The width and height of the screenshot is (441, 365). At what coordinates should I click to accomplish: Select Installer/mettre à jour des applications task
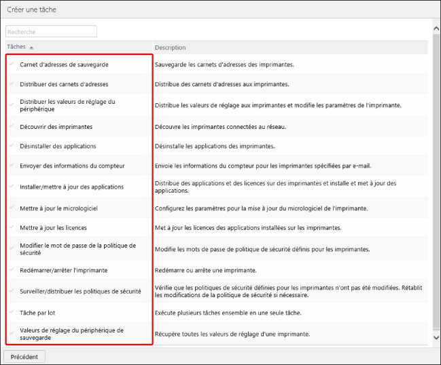tap(71, 187)
